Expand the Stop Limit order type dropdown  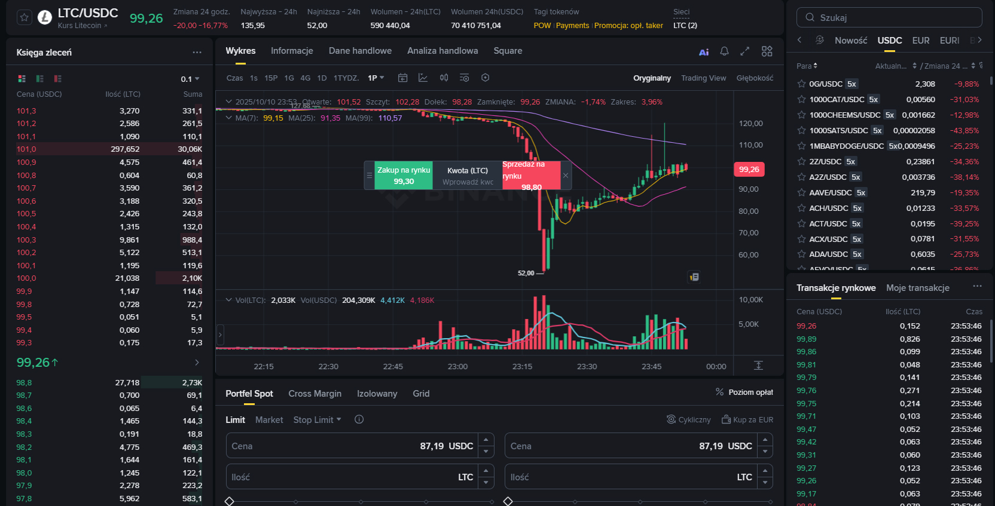coord(317,420)
